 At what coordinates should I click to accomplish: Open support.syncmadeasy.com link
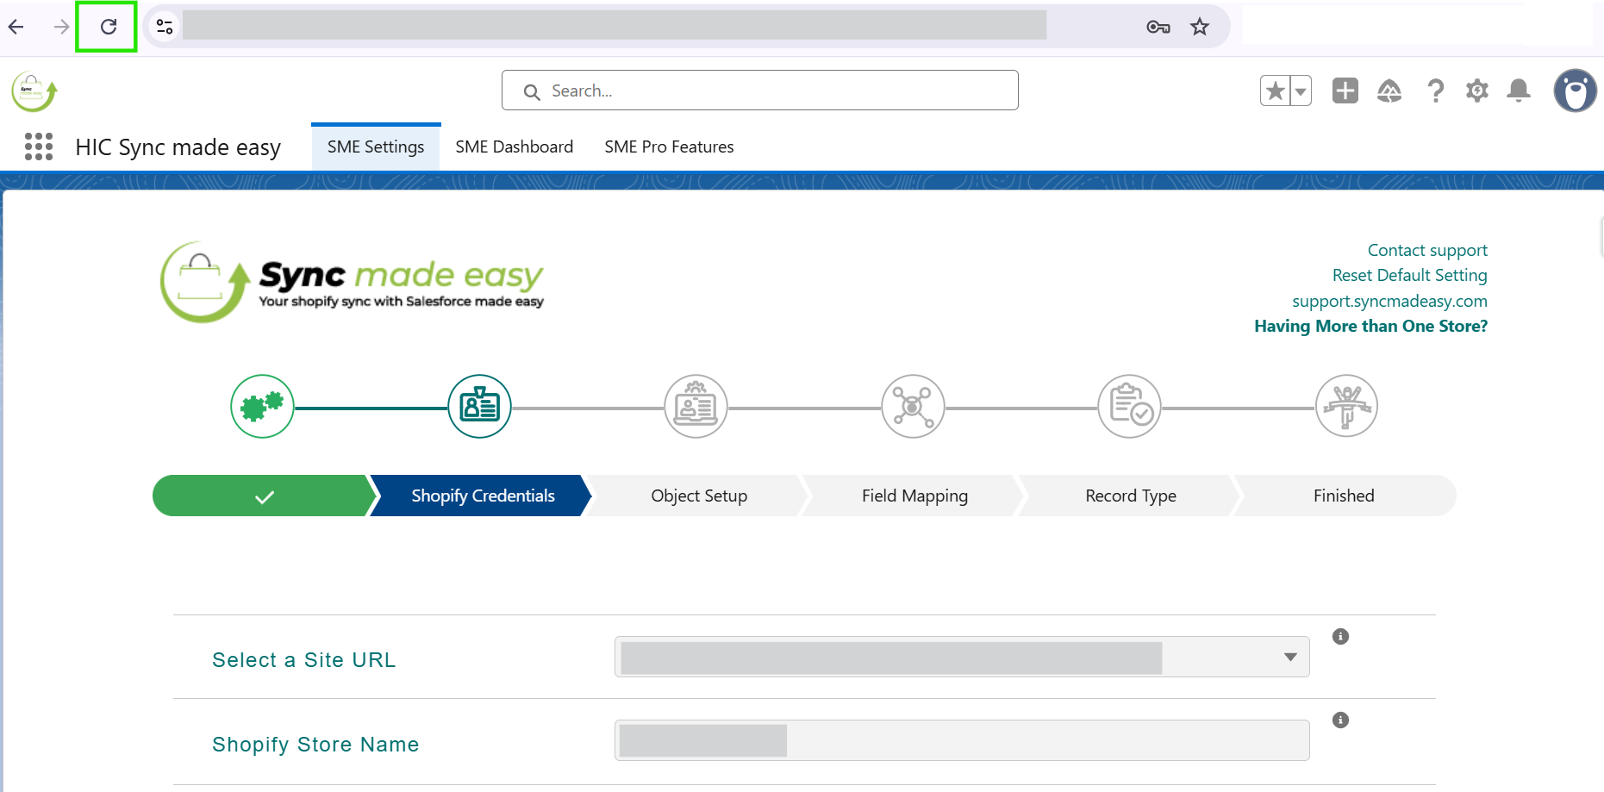pos(1390,301)
